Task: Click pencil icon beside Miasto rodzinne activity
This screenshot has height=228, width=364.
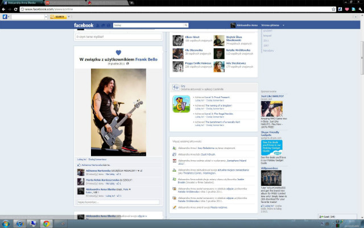Action: point(175,207)
